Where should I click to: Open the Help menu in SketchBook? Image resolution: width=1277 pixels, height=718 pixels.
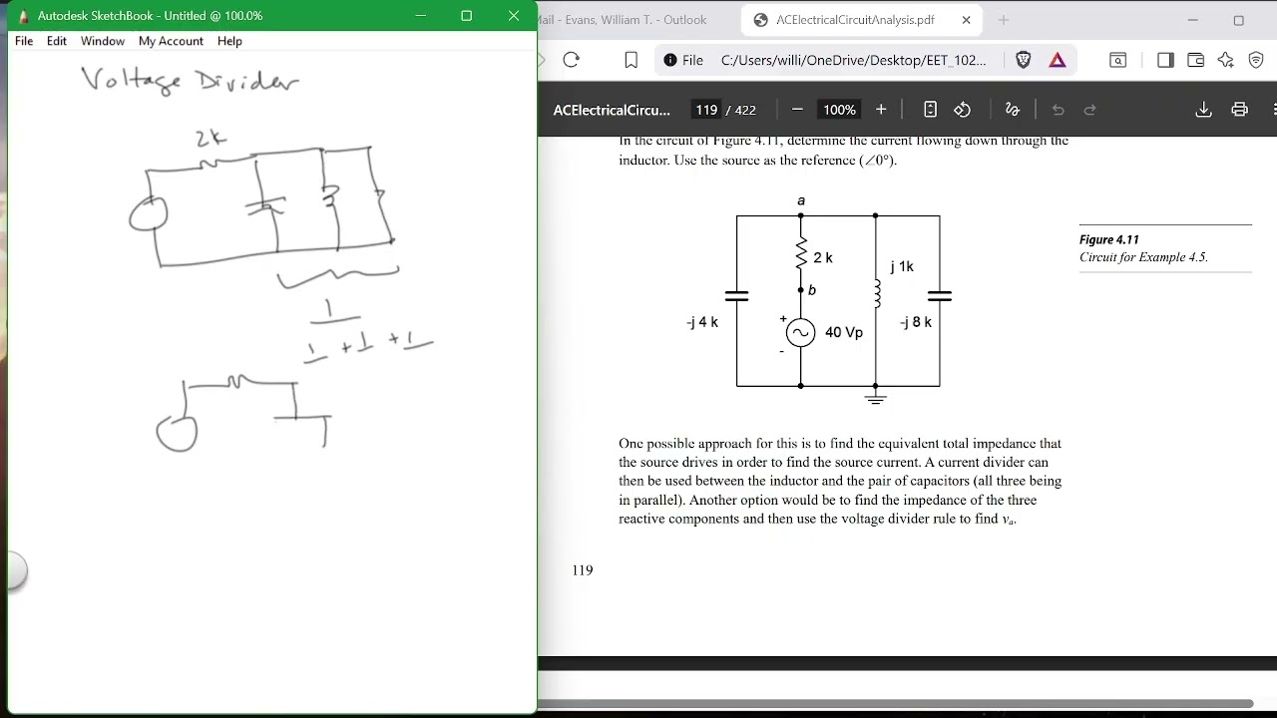pyautogui.click(x=229, y=41)
